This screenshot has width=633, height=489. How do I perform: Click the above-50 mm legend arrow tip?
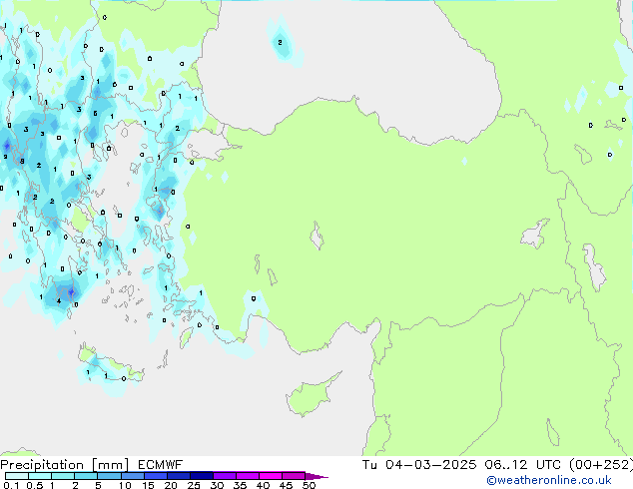[316, 476]
